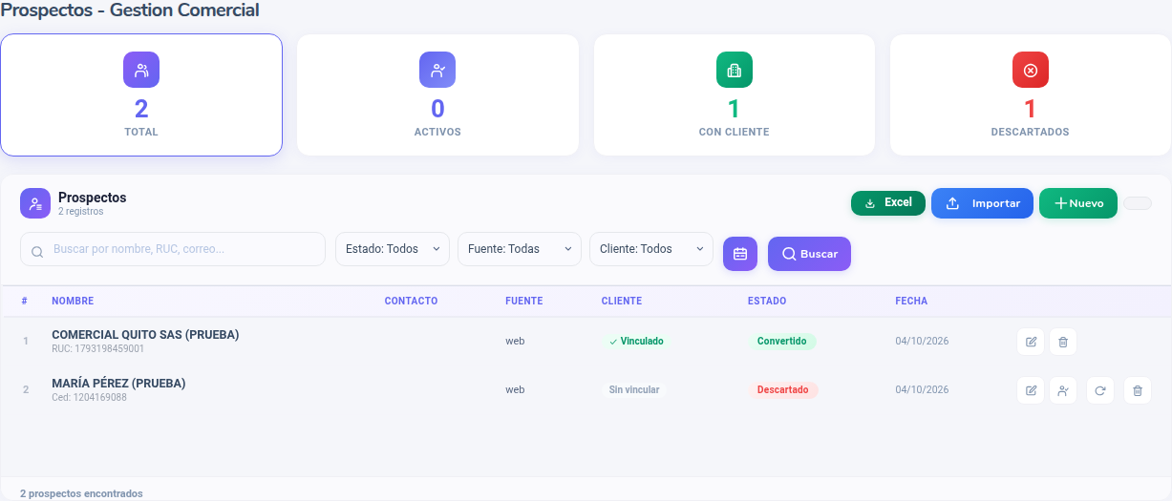This screenshot has width=1172, height=501.
Task: Click the MARÍA PÉREZ (PRUEBA) name
Action: [x=118, y=384]
